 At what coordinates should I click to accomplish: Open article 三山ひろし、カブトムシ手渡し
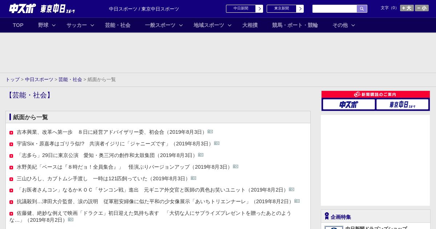point(103,179)
